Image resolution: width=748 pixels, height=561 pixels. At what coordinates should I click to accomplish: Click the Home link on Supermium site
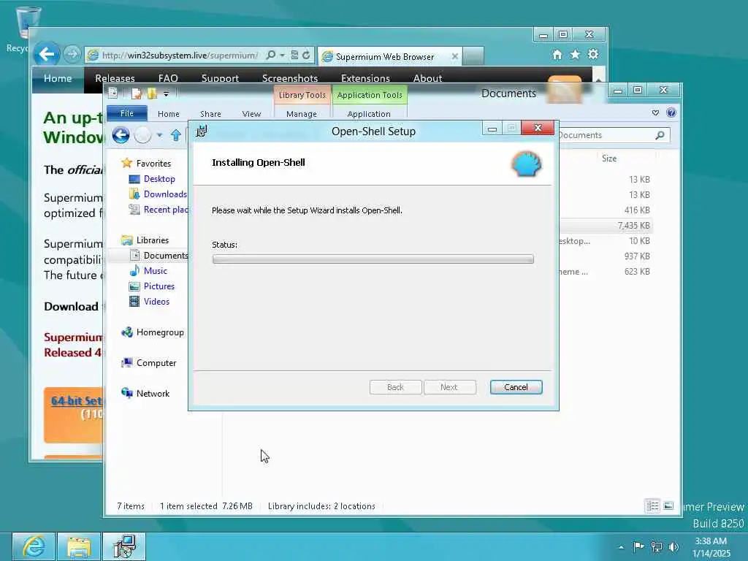(x=58, y=78)
